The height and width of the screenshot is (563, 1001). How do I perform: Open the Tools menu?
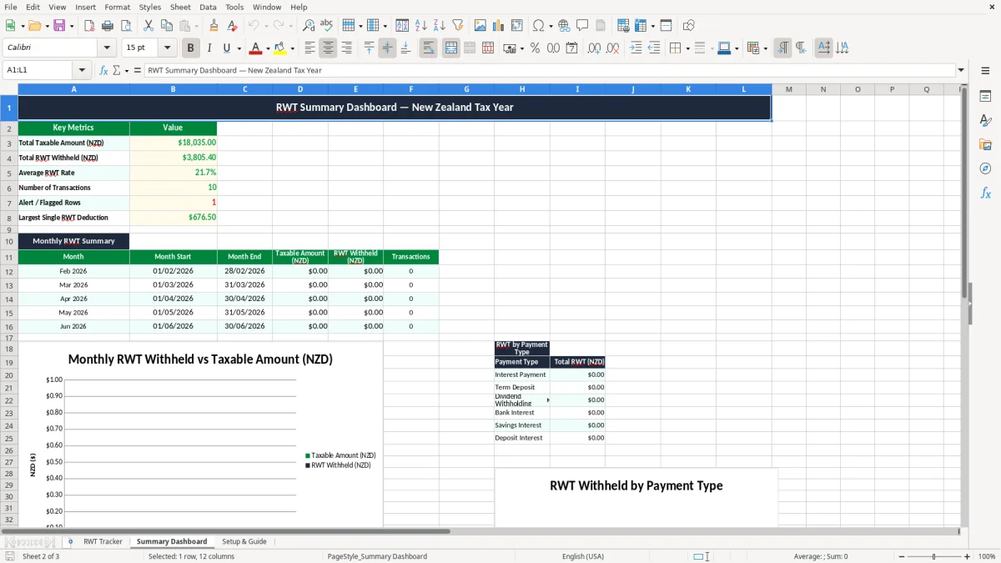pyautogui.click(x=234, y=7)
